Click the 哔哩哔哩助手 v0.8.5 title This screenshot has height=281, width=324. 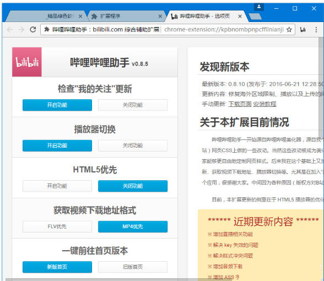pos(109,62)
